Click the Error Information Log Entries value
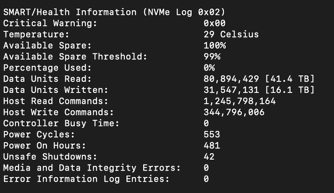 206,179
